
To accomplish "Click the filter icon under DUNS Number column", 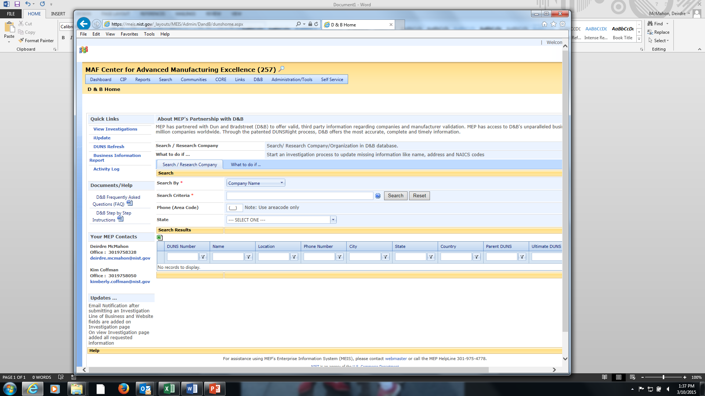I will (203, 257).
